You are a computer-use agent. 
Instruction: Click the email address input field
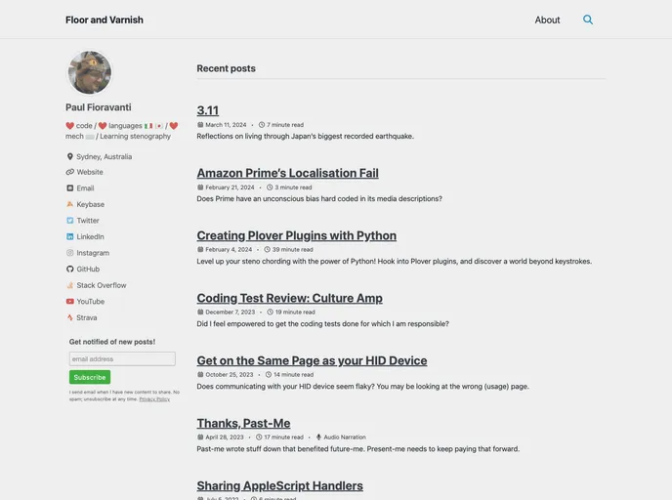tap(122, 359)
